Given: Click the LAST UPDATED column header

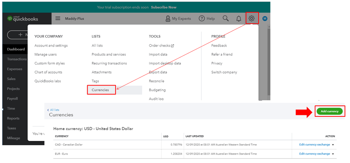Looking at the screenshot, I should [x=194, y=136].
